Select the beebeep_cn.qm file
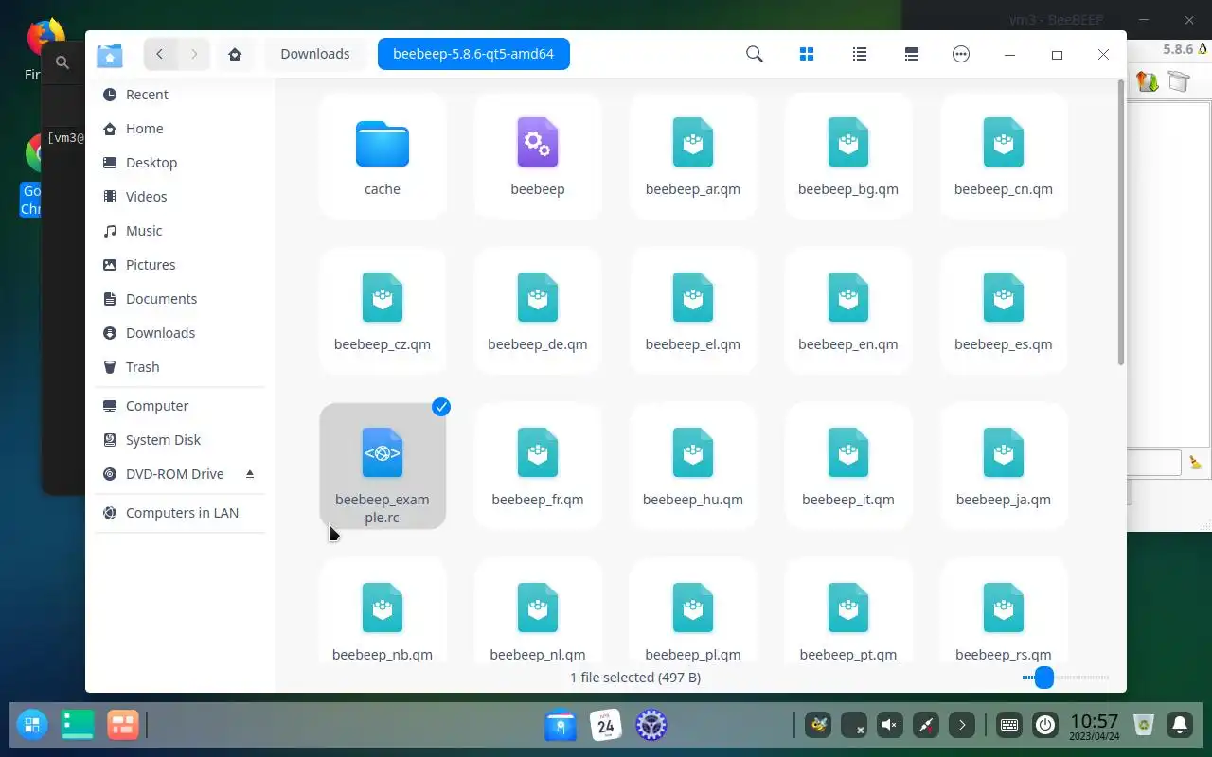The height and width of the screenshot is (757, 1212). (x=1004, y=156)
